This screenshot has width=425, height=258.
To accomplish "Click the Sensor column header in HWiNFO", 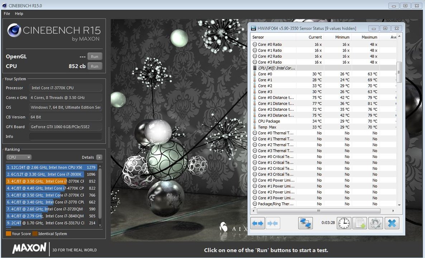I will 273,37.
